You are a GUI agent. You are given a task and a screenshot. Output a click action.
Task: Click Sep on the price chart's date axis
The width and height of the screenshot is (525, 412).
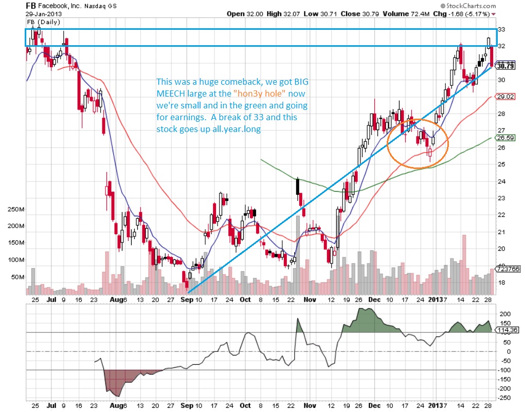[187, 299]
